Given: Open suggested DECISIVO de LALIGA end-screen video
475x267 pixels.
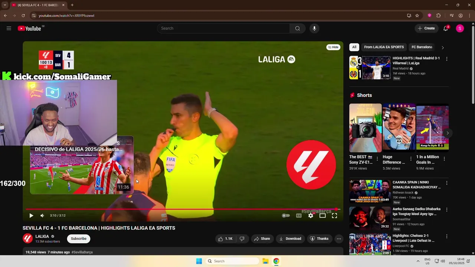Looking at the screenshot, I should (82, 165).
